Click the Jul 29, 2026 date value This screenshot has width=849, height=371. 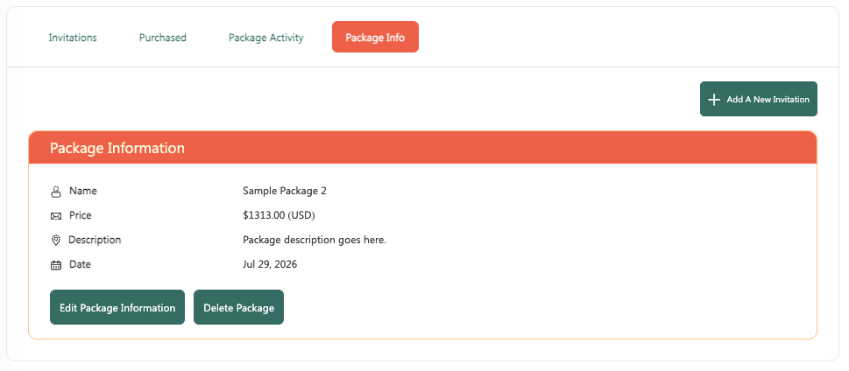[270, 264]
